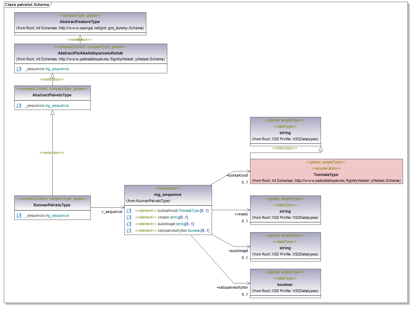The width and height of the screenshot is (417, 310).
Task: Click the _sequence attribute icon in KunnanPalveluType
Action: coord(19,215)
